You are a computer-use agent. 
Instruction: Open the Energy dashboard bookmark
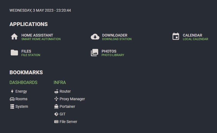(21, 91)
